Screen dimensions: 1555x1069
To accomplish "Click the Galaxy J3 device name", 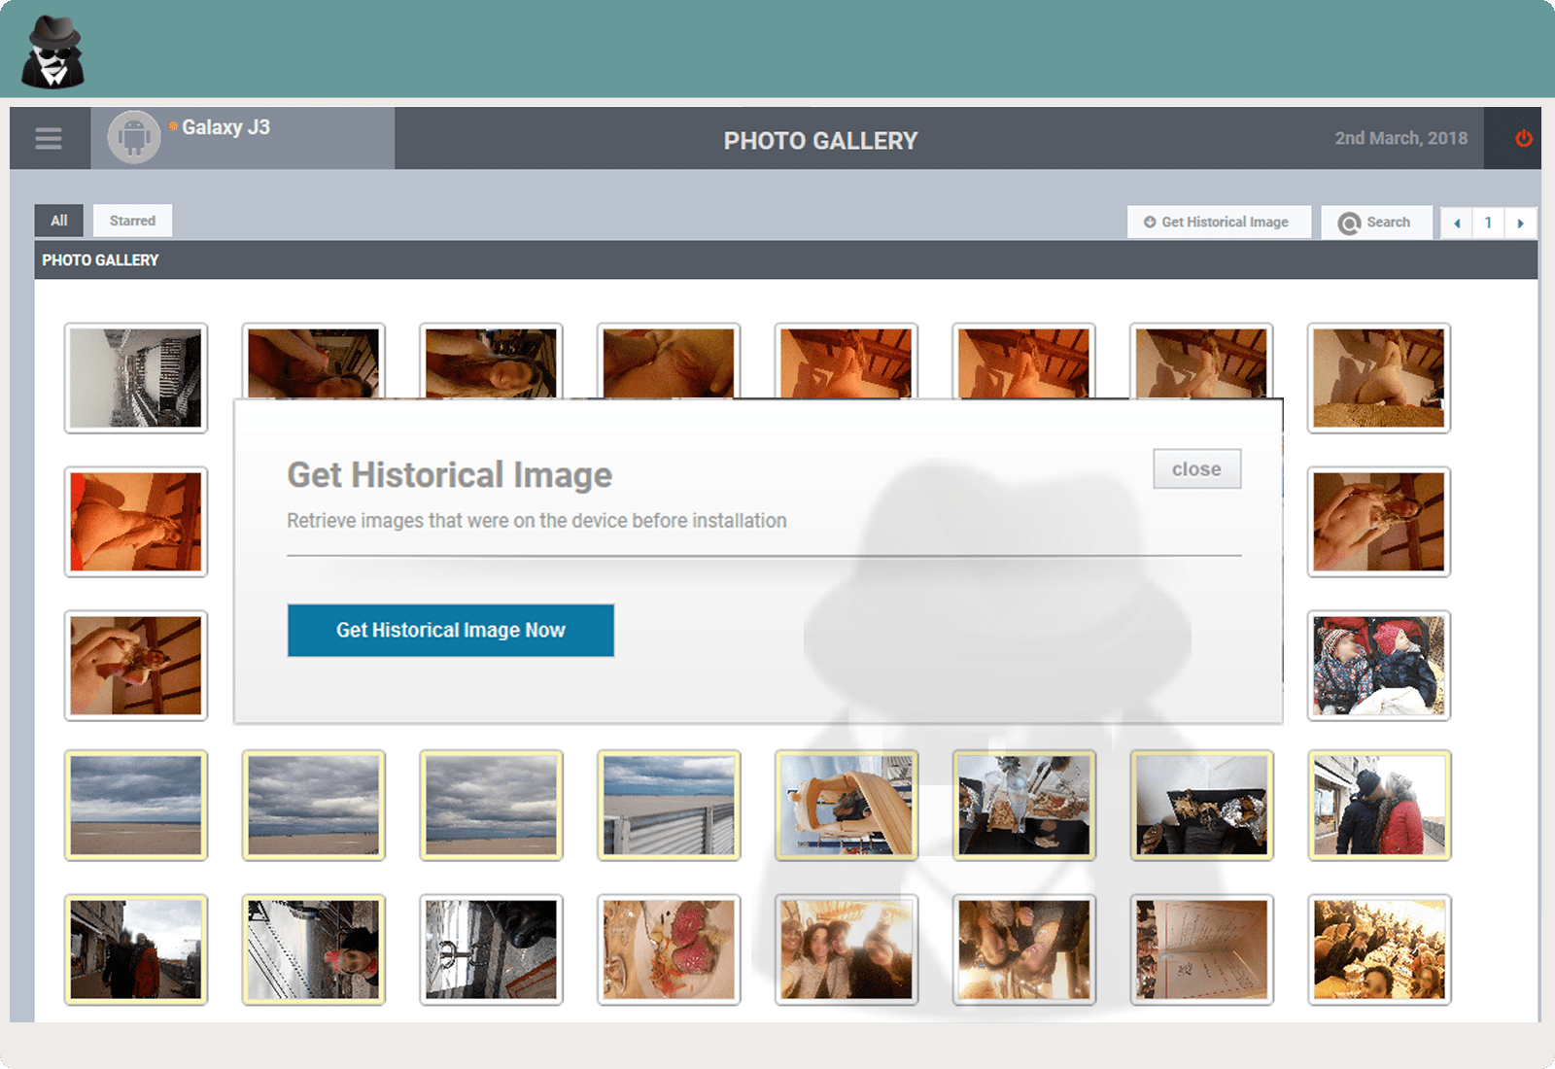I will pyautogui.click(x=226, y=127).
